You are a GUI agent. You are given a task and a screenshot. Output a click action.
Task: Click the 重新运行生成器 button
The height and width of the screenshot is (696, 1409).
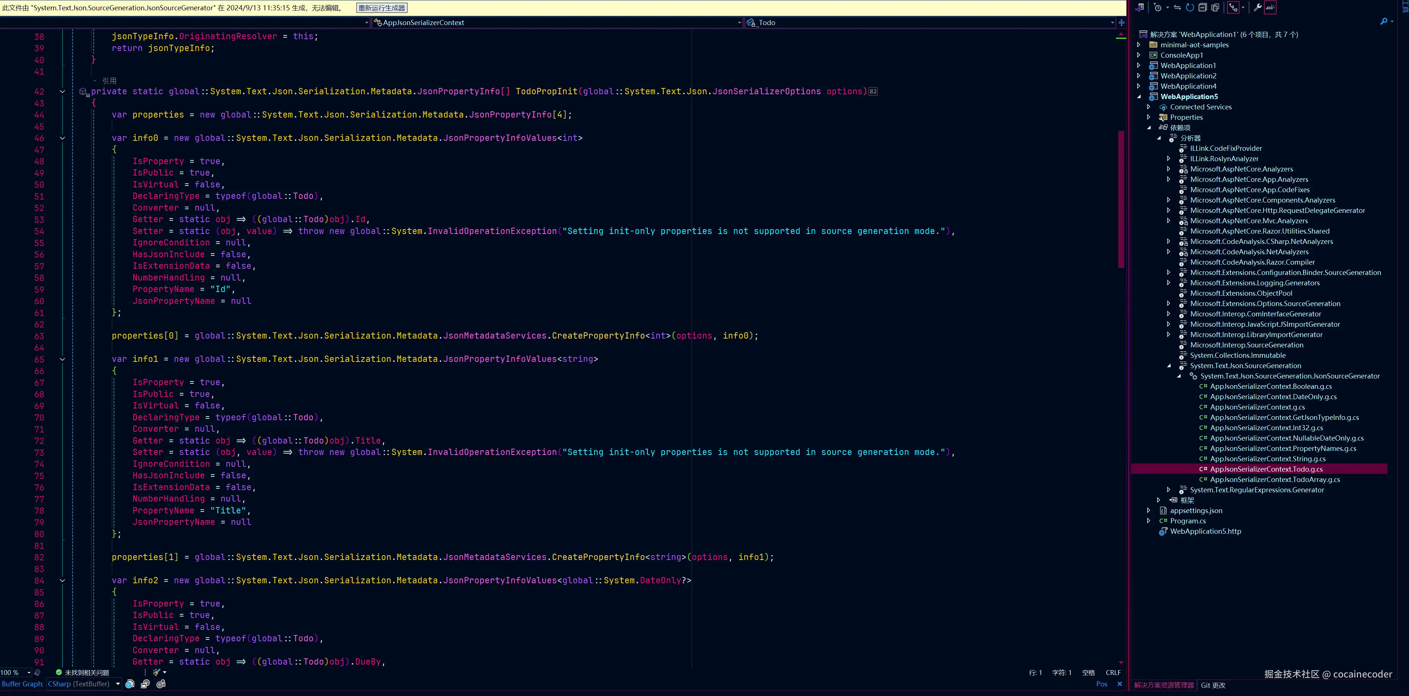coord(382,8)
